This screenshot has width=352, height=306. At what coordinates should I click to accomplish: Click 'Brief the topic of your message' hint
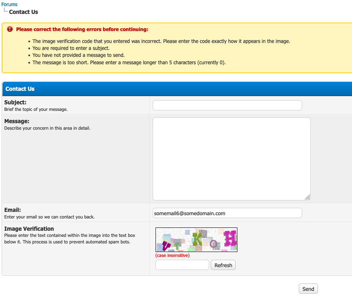[x=36, y=109]
